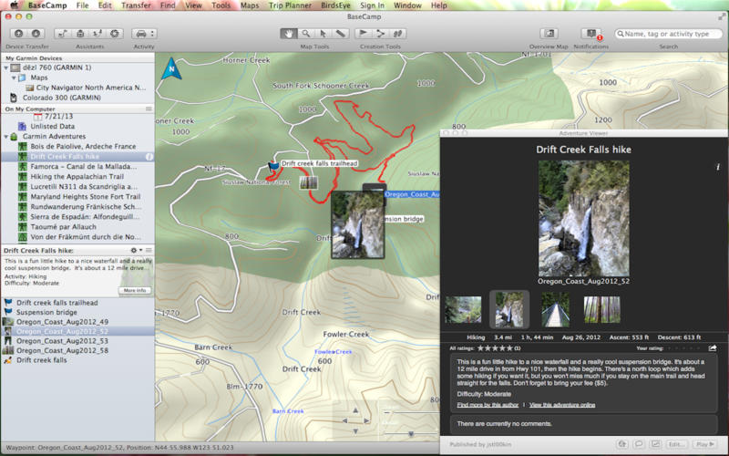Click the share arrow in Adventure Viewer
This screenshot has height=456, width=729.
(713, 347)
